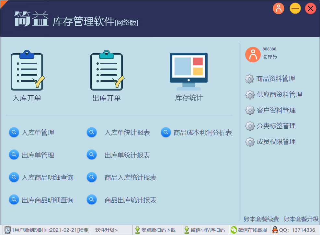Image resolution: width=320 pixels, height=235 pixels.
Task: Click the search icon beside 入库单管理
Action: click(x=14, y=132)
